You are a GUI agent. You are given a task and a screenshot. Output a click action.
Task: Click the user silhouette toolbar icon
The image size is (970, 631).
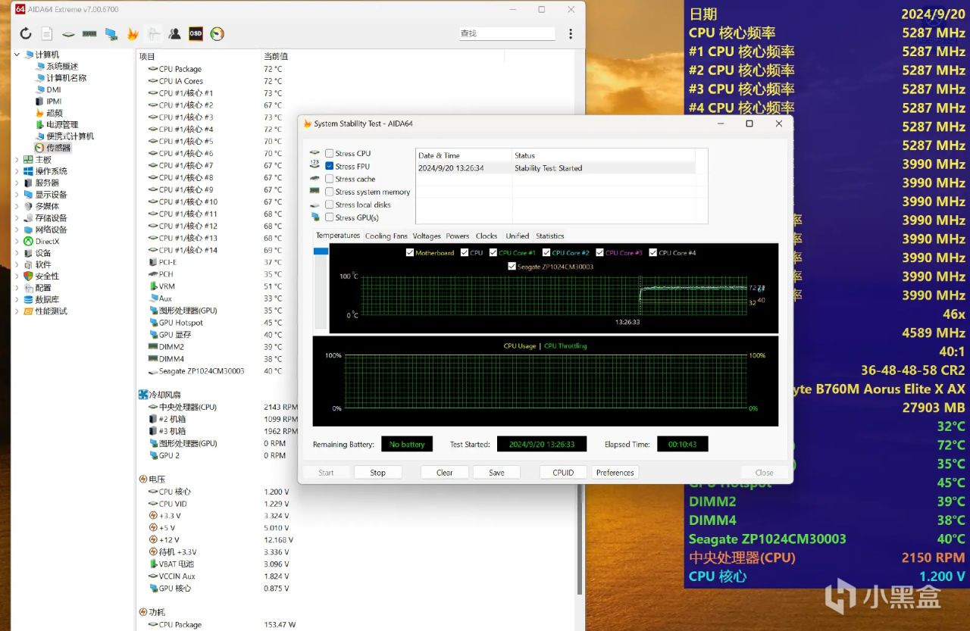174,33
